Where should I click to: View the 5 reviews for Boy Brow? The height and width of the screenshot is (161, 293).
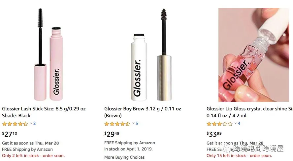coord(137,124)
